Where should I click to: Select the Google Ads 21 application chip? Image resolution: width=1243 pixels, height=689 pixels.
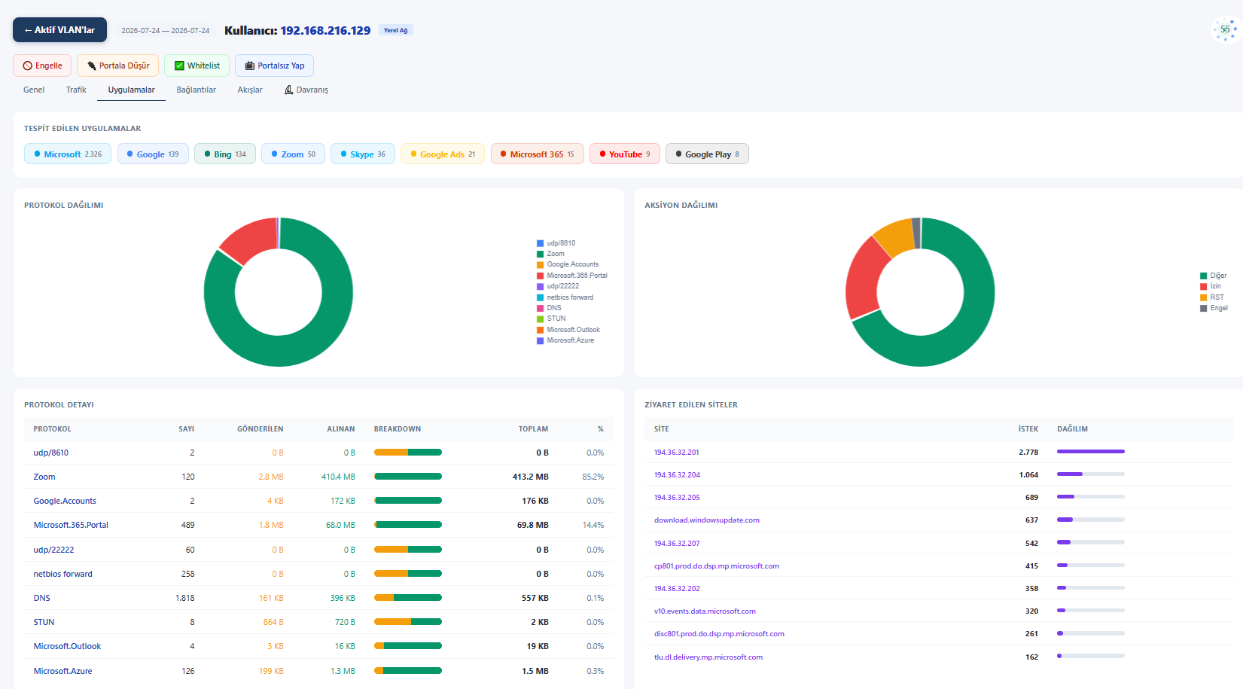coord(443,154)
